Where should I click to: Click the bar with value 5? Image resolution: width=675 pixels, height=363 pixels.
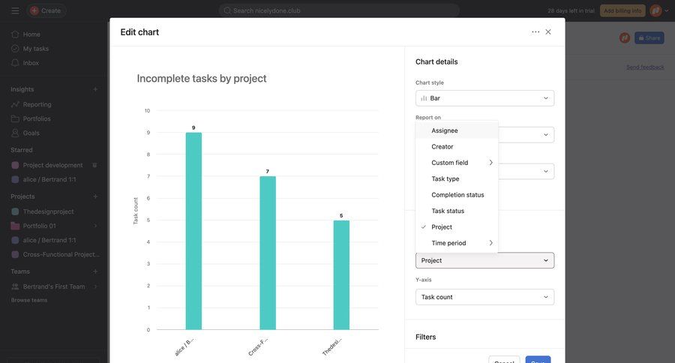tap(341, 275)
